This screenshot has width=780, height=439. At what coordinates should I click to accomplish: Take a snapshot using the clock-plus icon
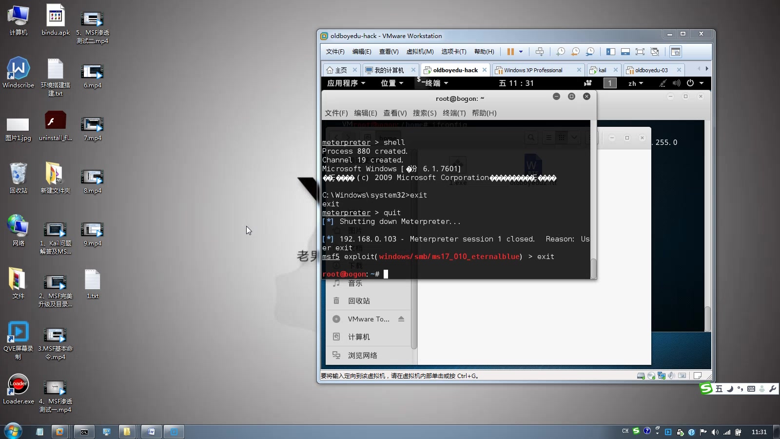click(561, 52)
